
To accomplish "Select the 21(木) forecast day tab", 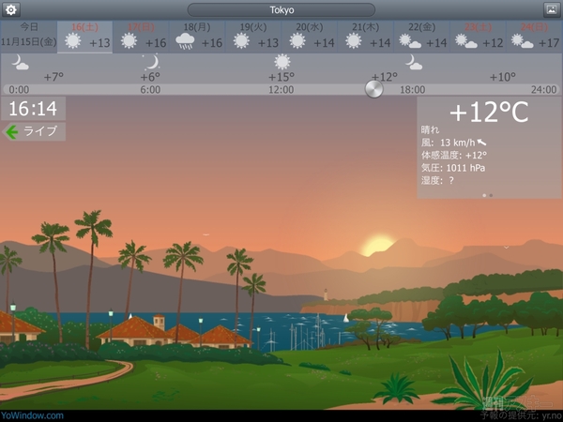I will 366,37.
